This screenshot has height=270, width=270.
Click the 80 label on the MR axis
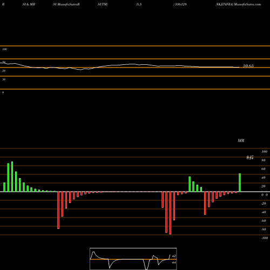264,160
